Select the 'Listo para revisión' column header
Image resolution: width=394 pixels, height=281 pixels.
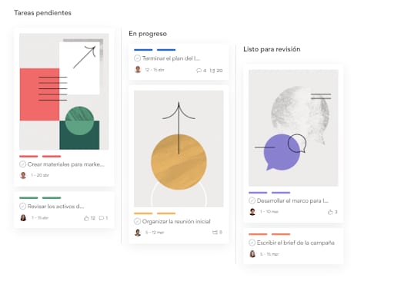[272, 49]
